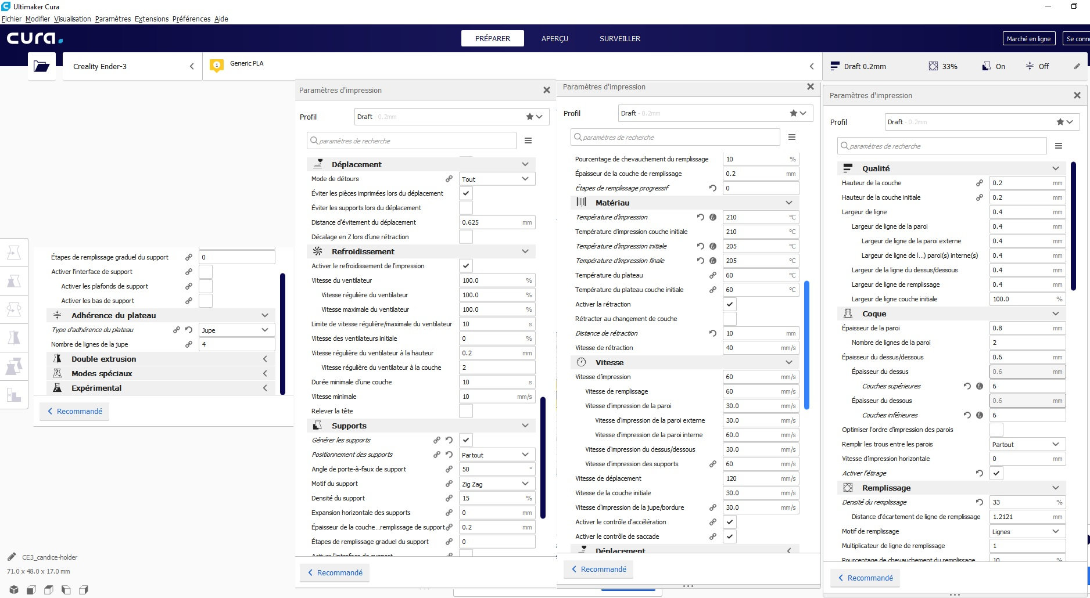
Task: Click the formula icon beside Couches supérieures
Action: click(x=980, y=386)
